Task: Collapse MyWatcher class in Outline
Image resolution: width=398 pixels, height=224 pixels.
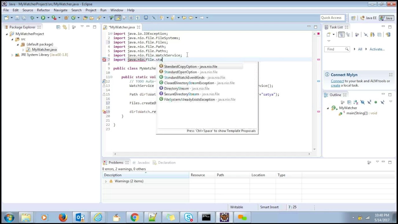Action: (328, 108)
